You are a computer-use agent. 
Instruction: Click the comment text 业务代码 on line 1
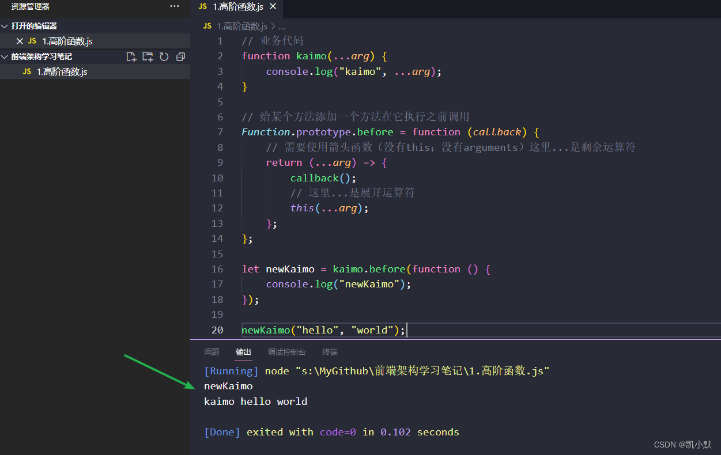[282, 41]
